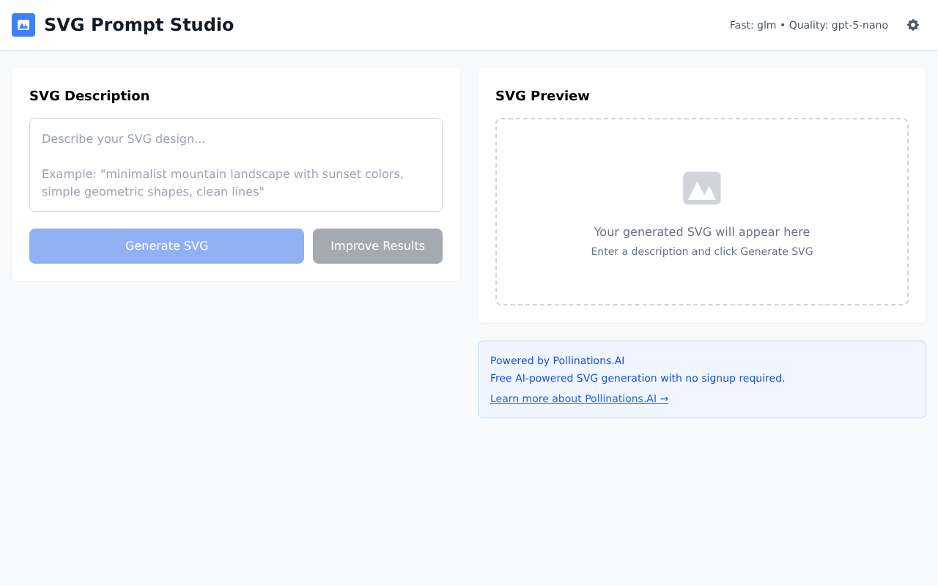The height and width of the screenshot is (586, 938).
Task: Click inside the SVG description text area
Action: [235, 164]
